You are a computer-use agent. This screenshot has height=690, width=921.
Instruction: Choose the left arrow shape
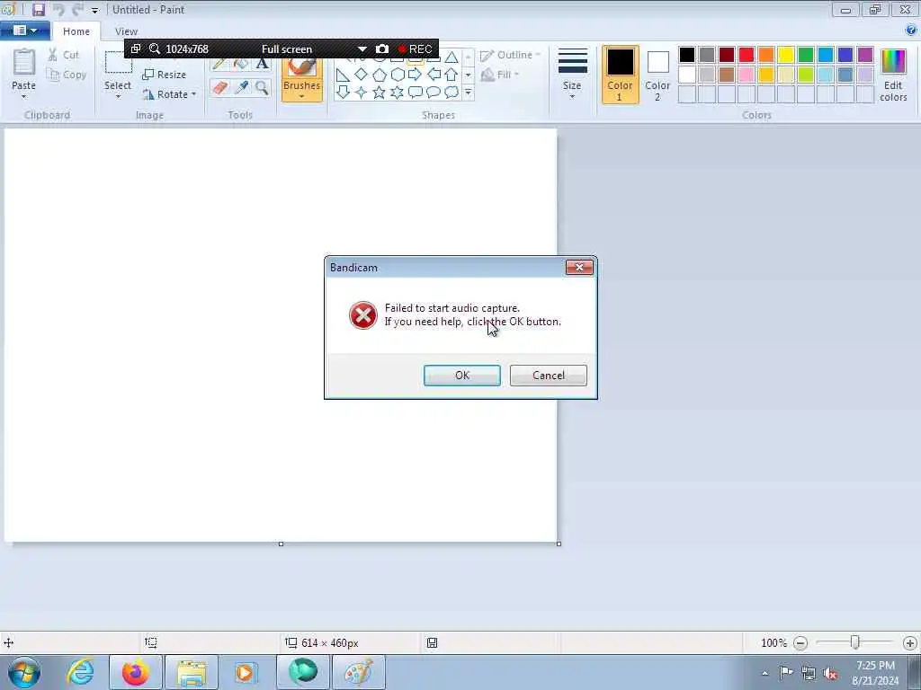coord(434,75)
